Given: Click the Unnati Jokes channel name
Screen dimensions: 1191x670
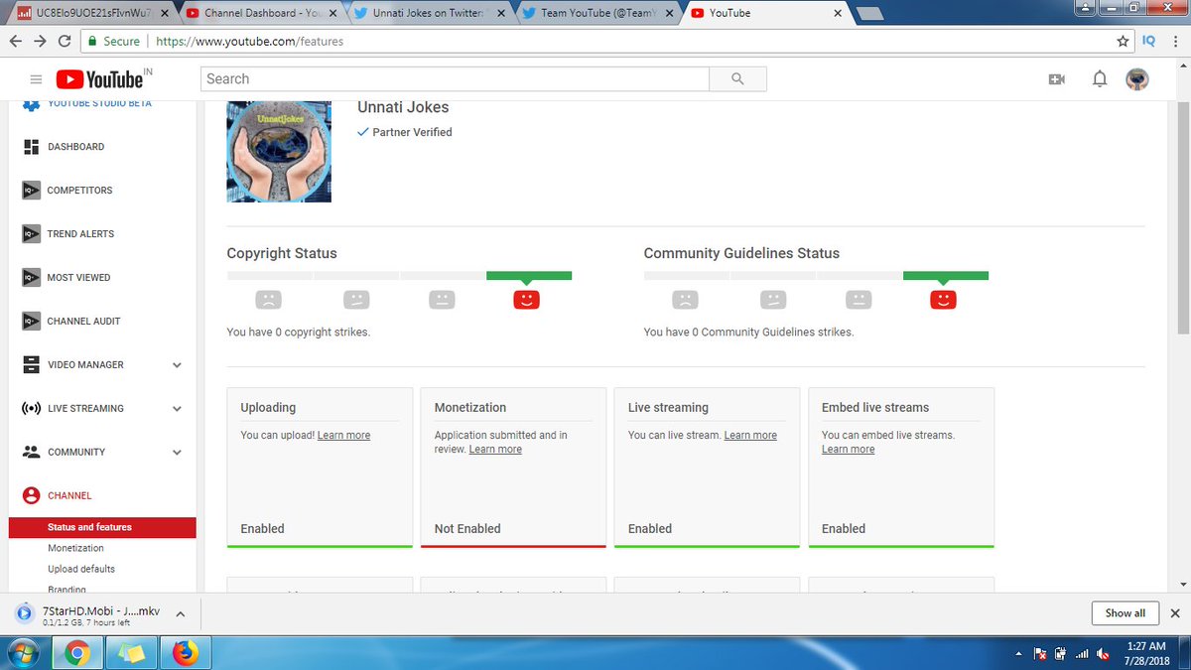Looking at the screenshot, I should coord(403,107).
